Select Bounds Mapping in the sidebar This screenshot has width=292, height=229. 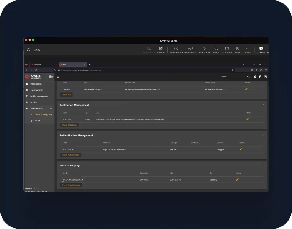point(41,114)
